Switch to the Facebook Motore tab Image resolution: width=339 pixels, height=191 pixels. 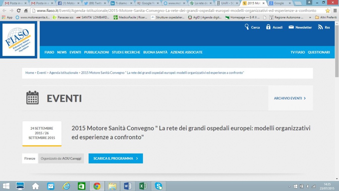[68, 3]
